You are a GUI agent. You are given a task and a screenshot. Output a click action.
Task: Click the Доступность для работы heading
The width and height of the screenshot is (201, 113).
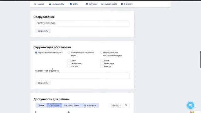52,99
